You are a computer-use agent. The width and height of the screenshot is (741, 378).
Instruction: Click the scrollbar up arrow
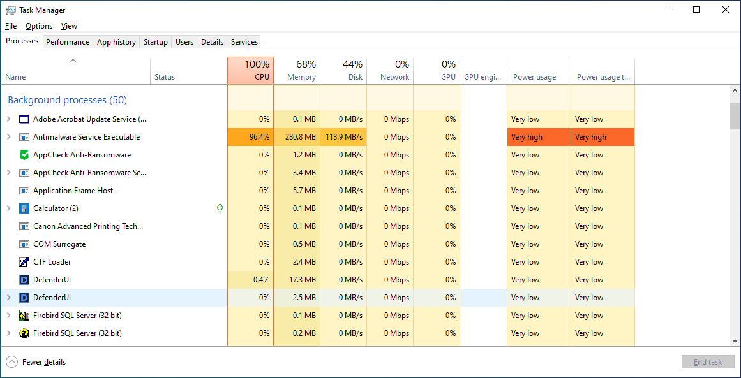click(x=735, y=90)
